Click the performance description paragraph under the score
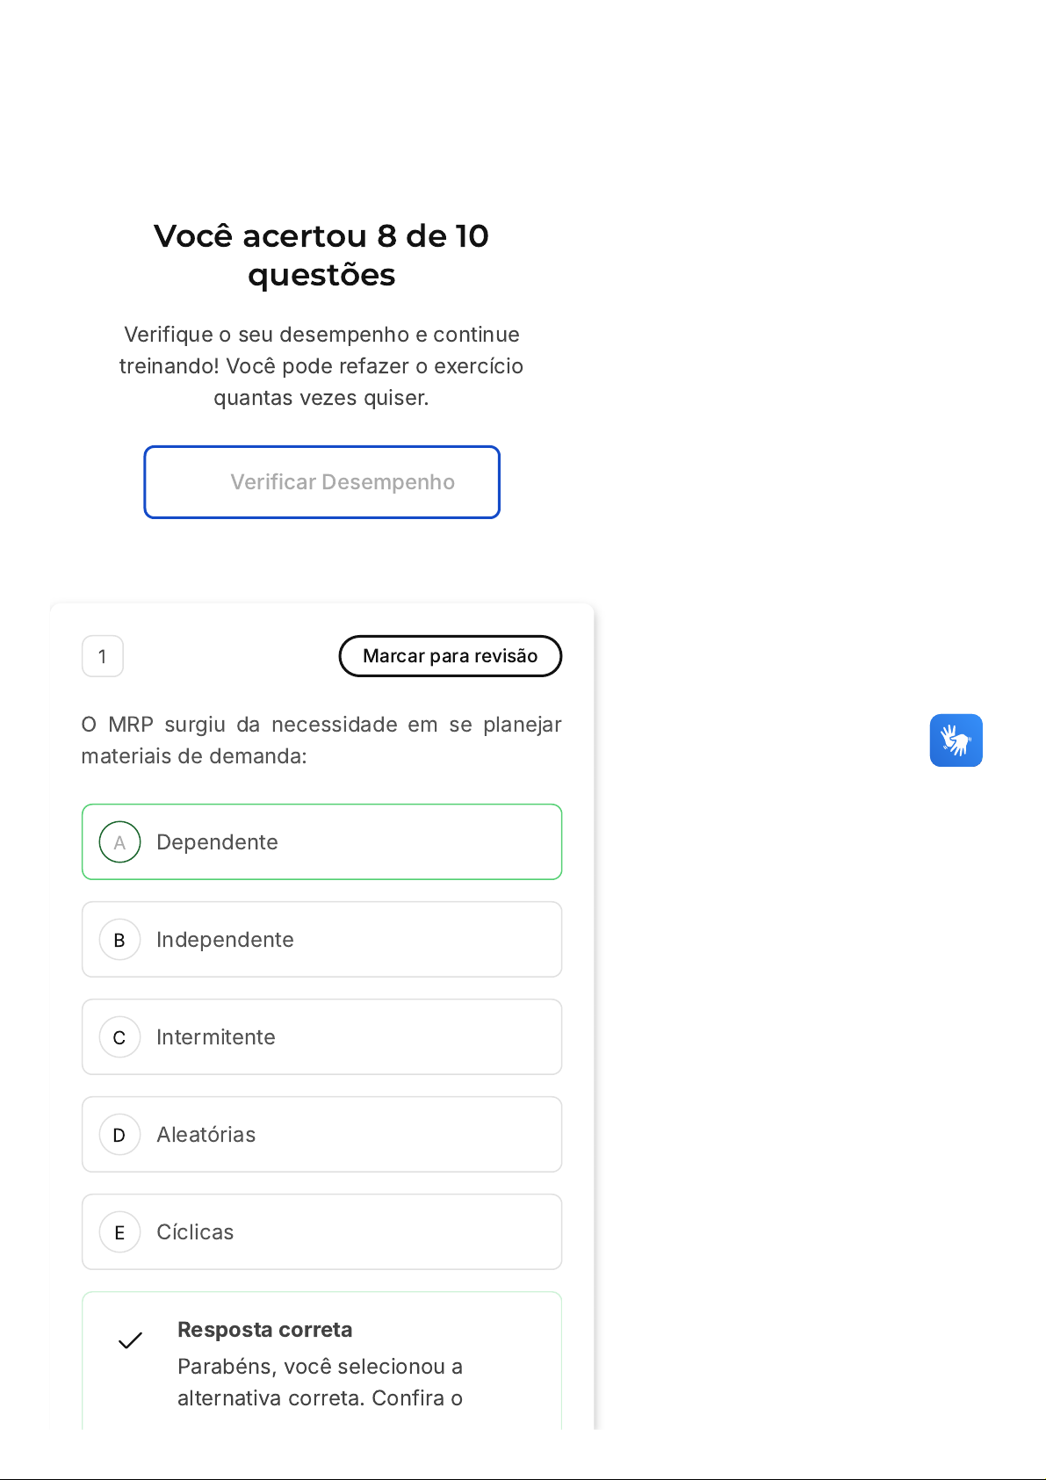This screenshot has height=1480, width=1046. click(321, 366)
